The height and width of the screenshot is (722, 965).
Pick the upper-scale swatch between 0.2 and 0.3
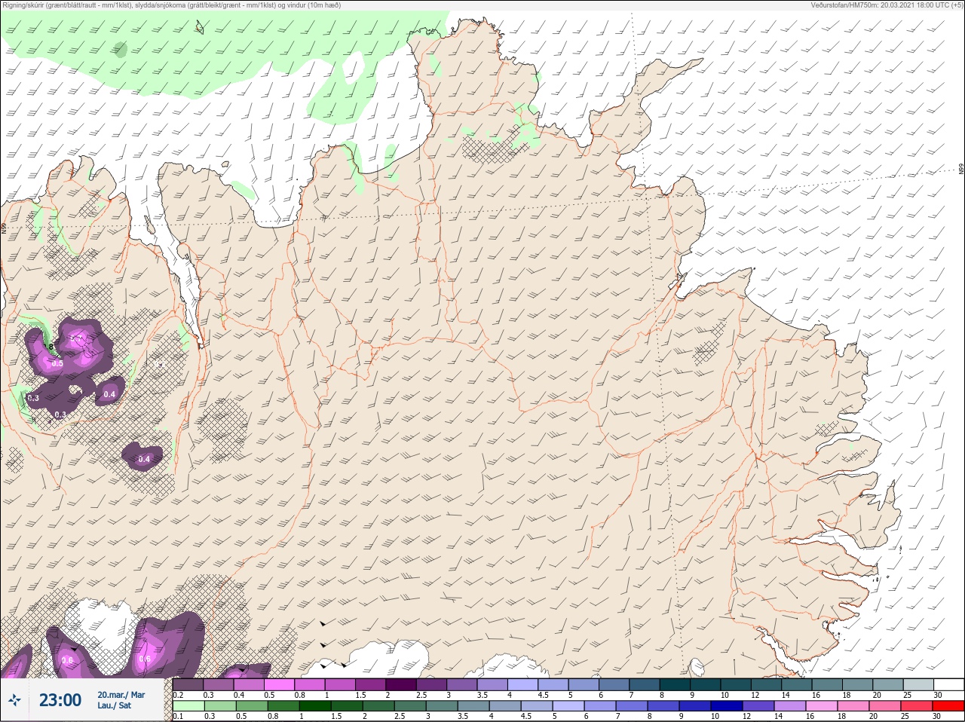(188, 684)
